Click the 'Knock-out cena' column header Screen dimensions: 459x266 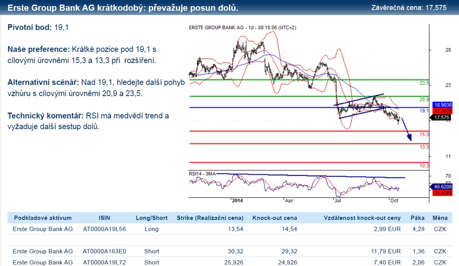click(x=275, y=218)
